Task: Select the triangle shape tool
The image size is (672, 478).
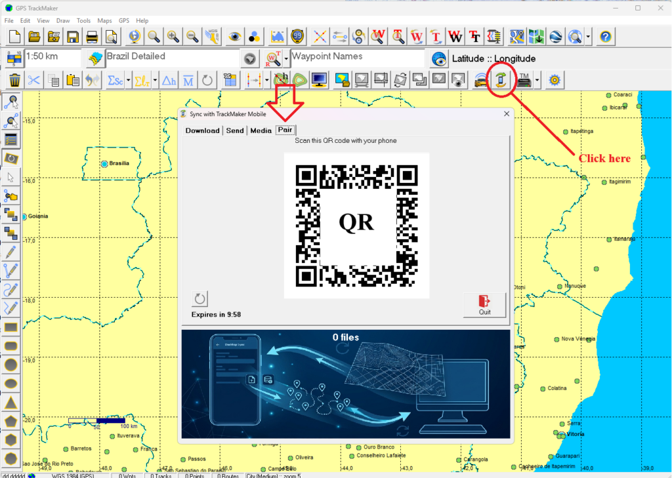Action: [10, 403]
